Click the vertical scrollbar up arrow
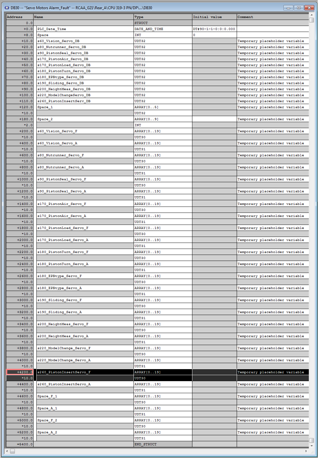The image size is (318, 458). pyautogui.click(x=311, y=15)
